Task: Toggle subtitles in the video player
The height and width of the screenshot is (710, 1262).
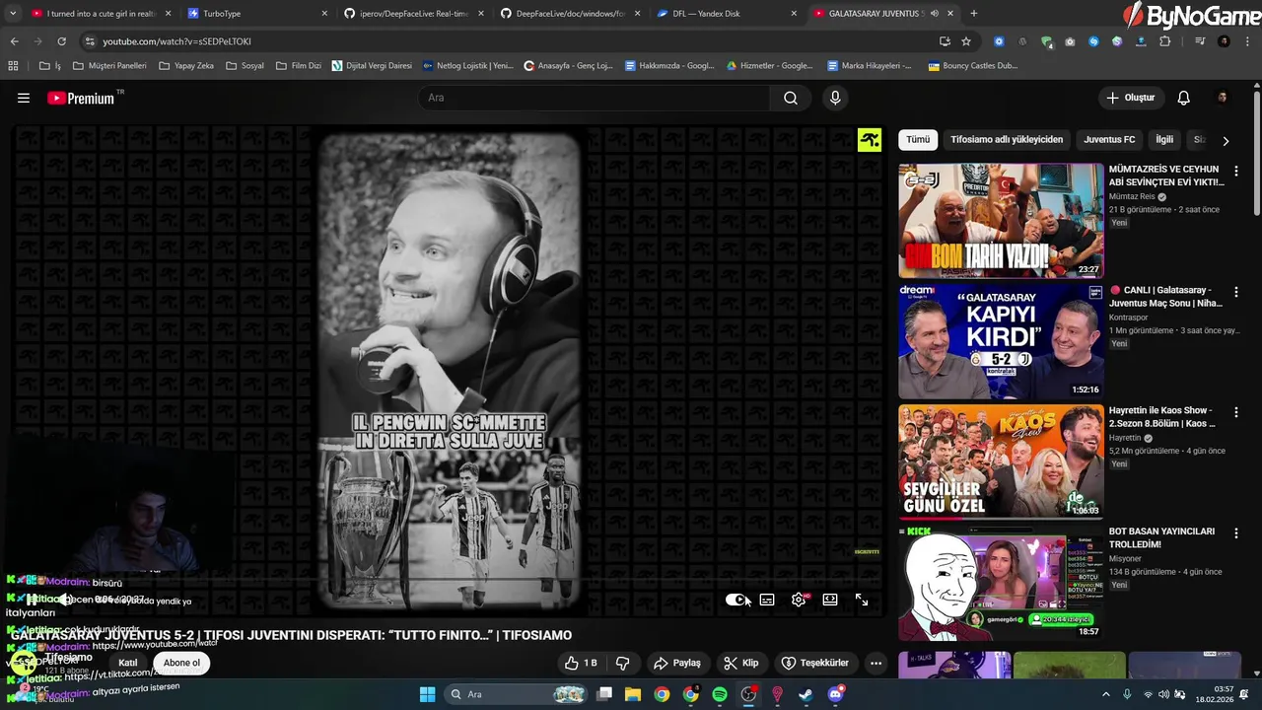Action: click(x=767, y=600)
